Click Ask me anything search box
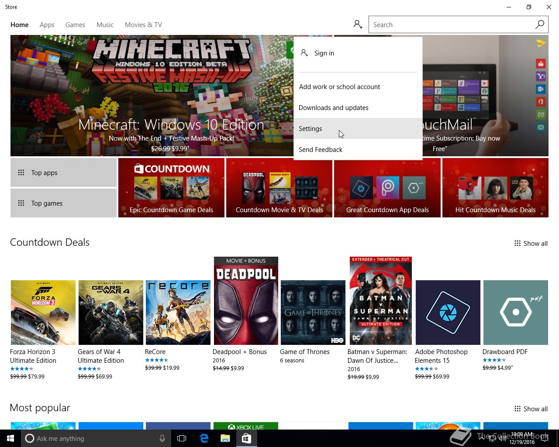 click(95, 438)
